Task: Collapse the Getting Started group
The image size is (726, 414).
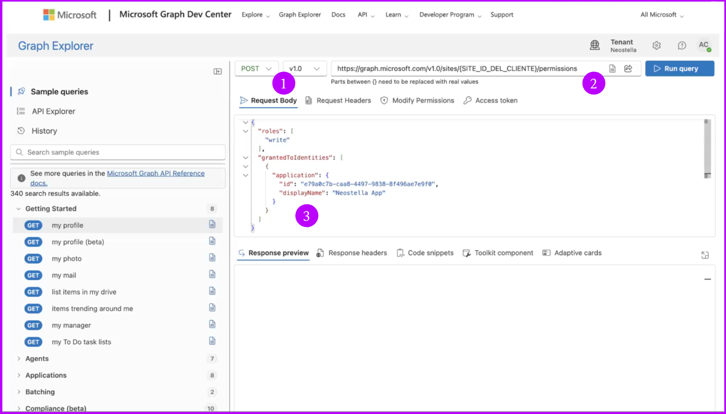Action: pyautogui.click(x=19, y=209)
